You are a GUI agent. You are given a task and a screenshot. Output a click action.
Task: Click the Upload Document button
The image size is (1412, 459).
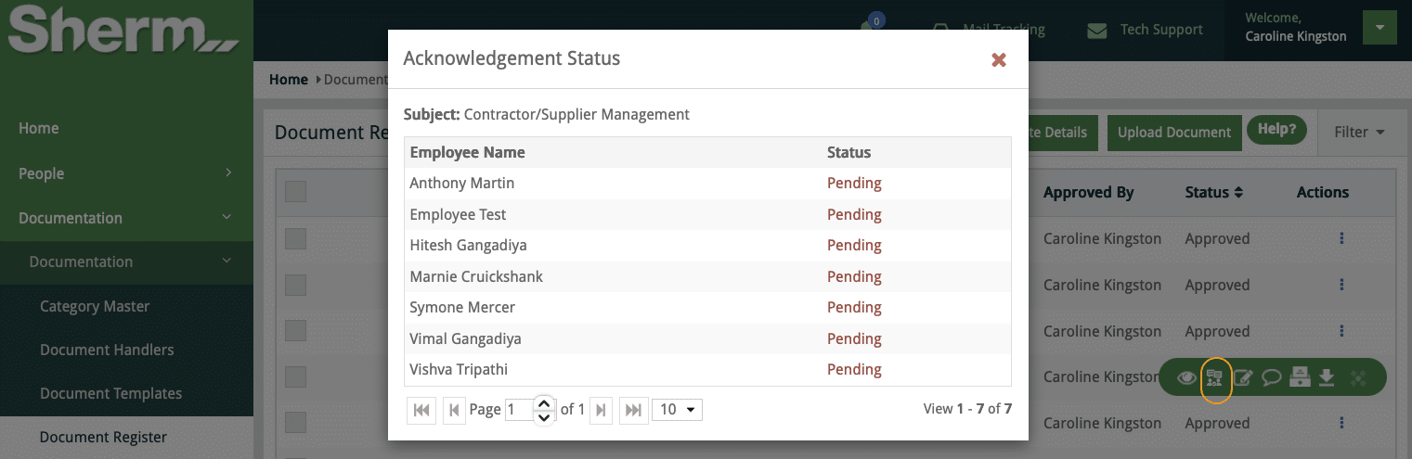pyautogui.click(x=1174, y=133)
